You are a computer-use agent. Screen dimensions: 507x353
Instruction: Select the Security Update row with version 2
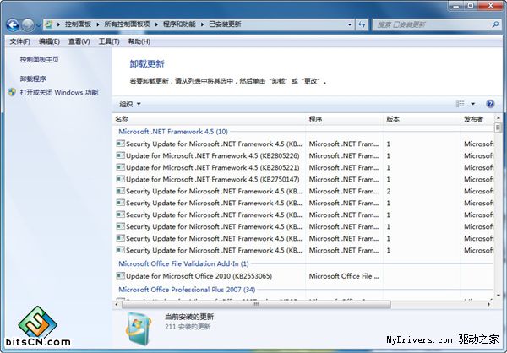click(x=304, y=192)
